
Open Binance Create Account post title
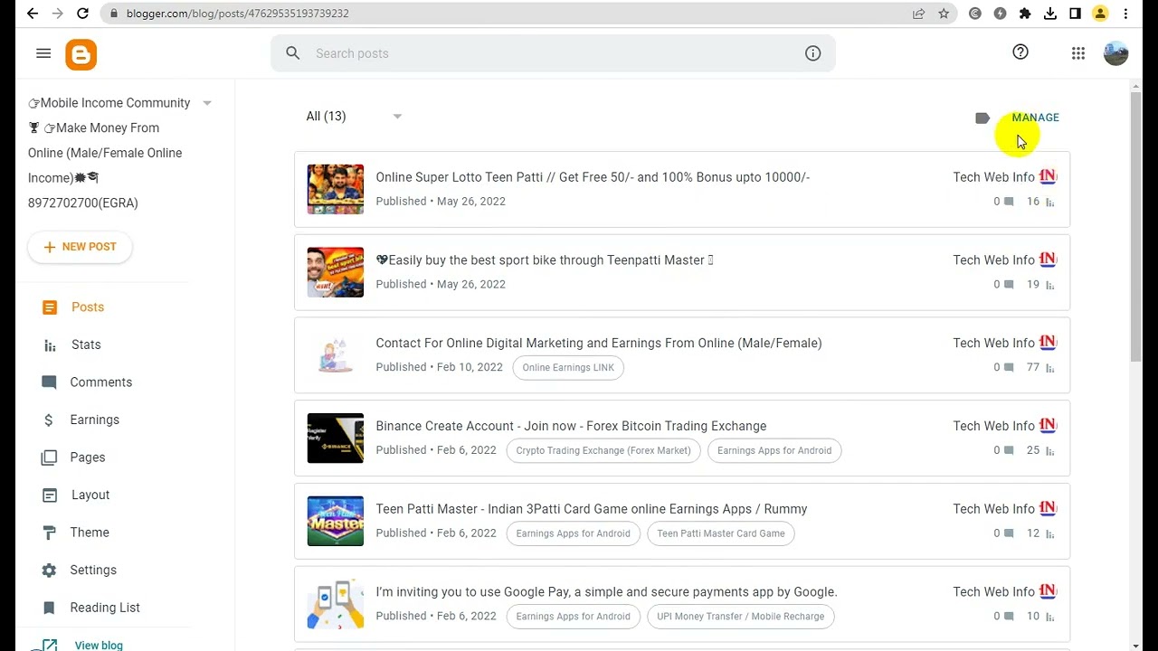[x=571, y=426]
